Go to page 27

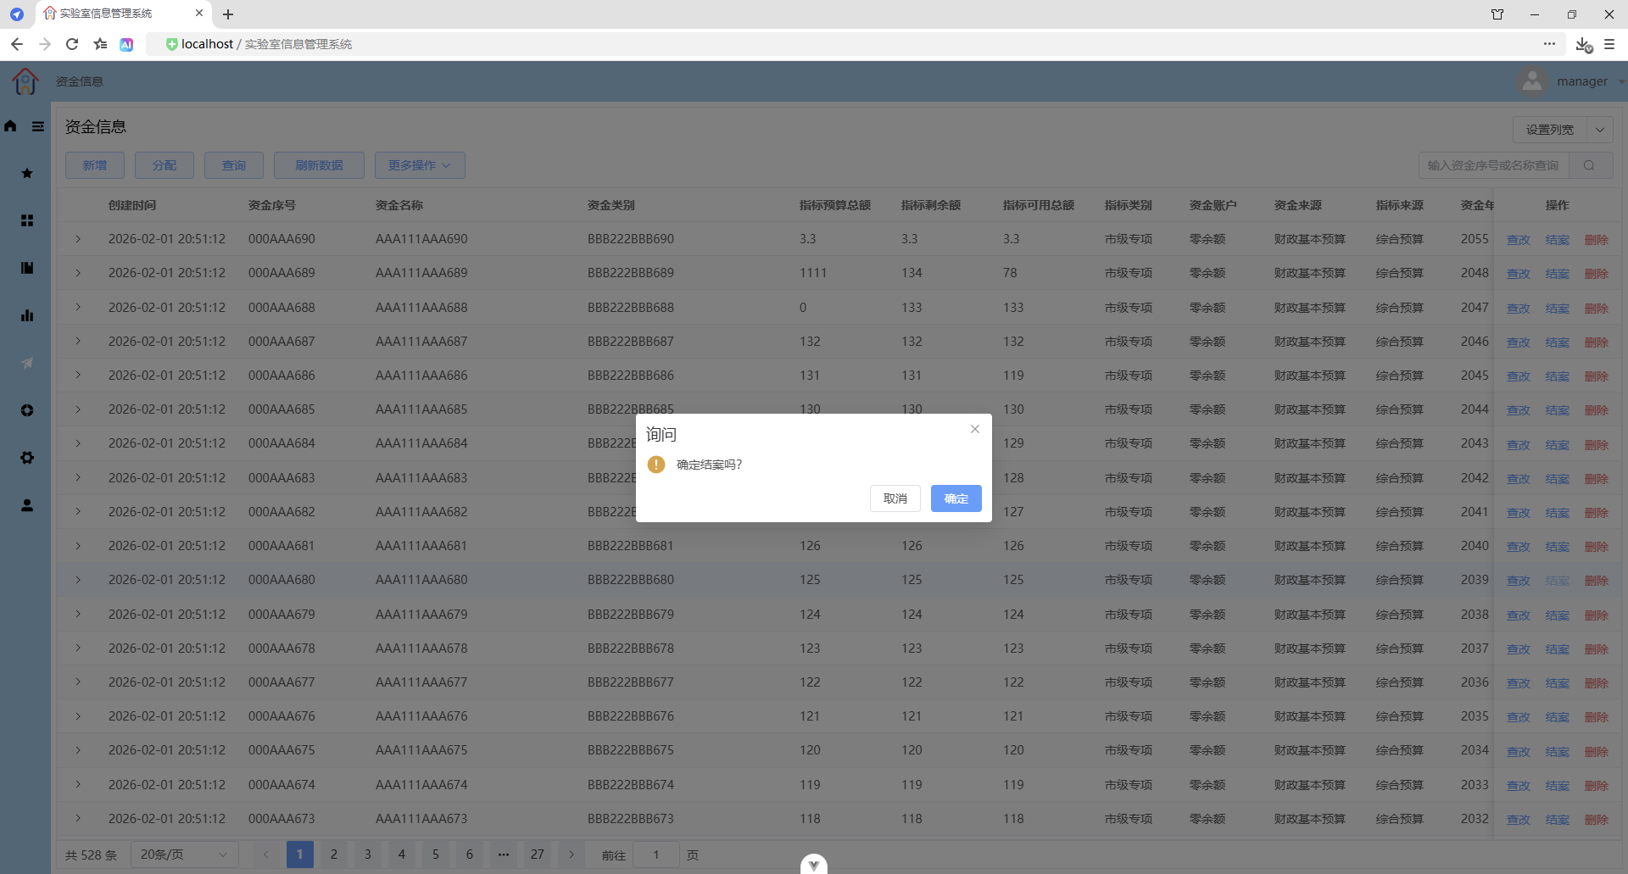coord(538,855)
